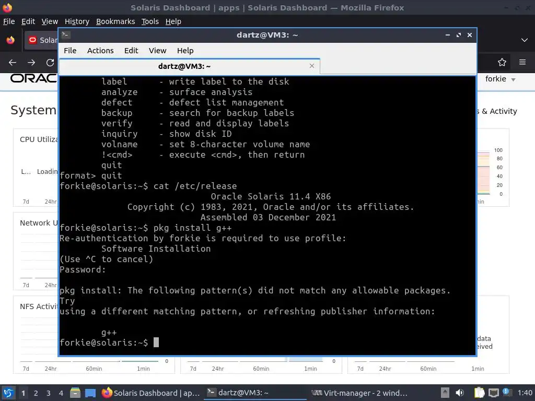Open Firefox View menu
The width and height of the screenshot is (535, 401).
[50, 21]
